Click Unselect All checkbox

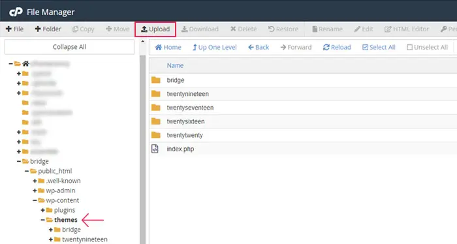[427, 47]
